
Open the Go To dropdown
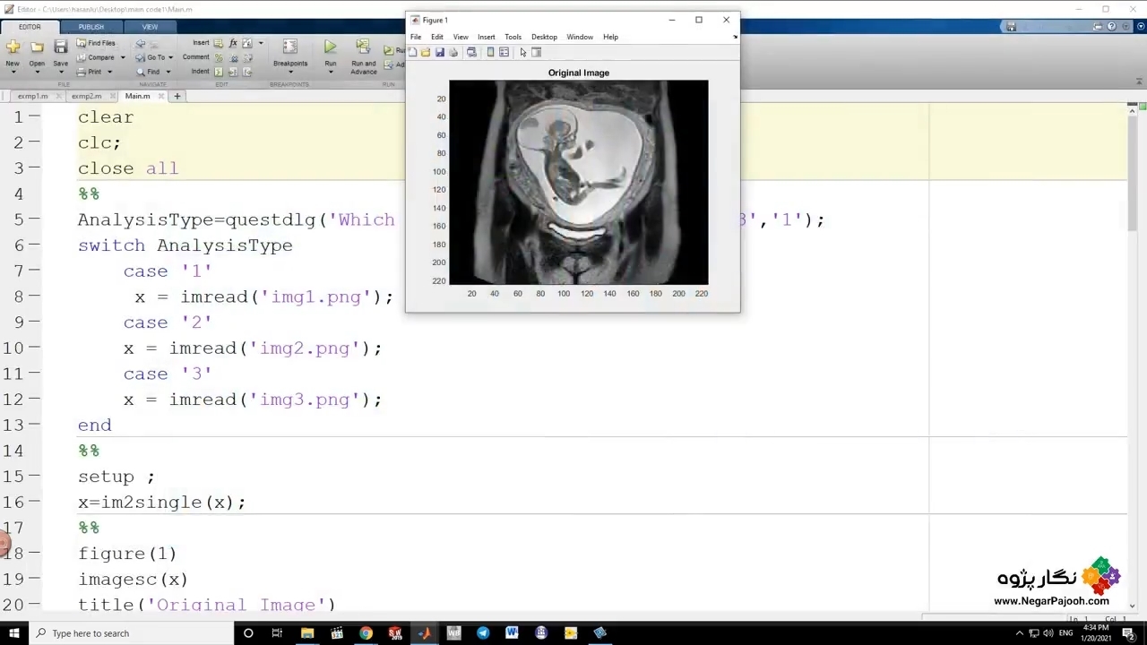coord(170,57)
